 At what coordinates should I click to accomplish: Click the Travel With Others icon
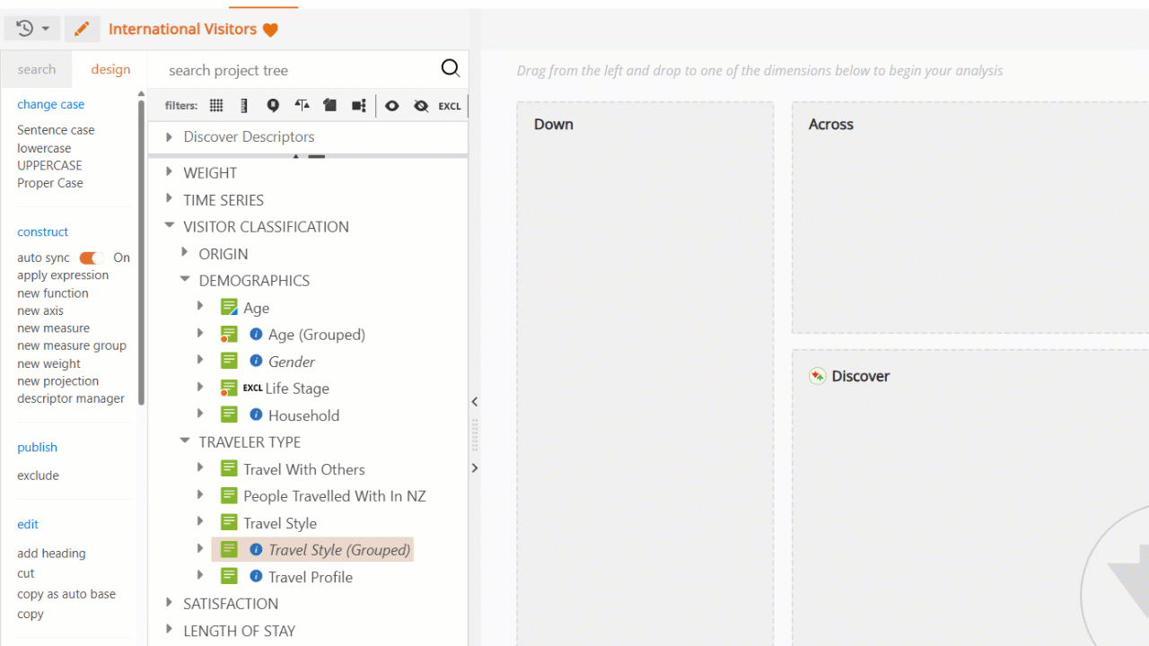(229, 468)
